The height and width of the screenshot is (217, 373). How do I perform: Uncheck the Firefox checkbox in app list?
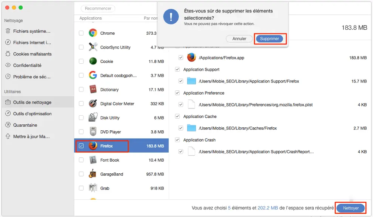(81, 146)
